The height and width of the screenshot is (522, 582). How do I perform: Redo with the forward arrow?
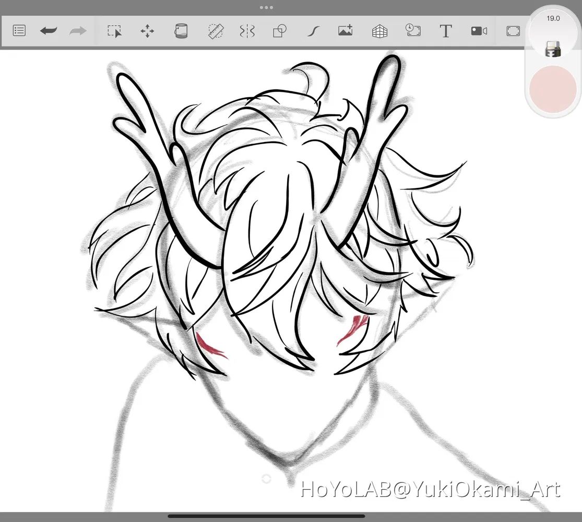tap(78, 31)
